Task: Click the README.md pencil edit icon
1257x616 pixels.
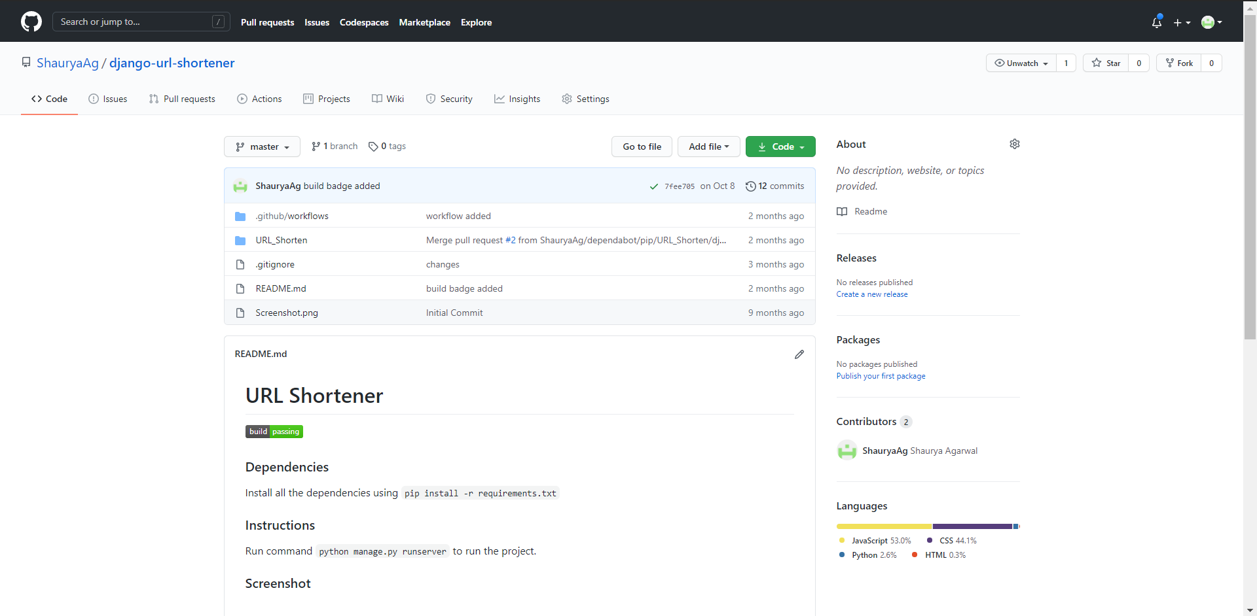Action: 799,354
